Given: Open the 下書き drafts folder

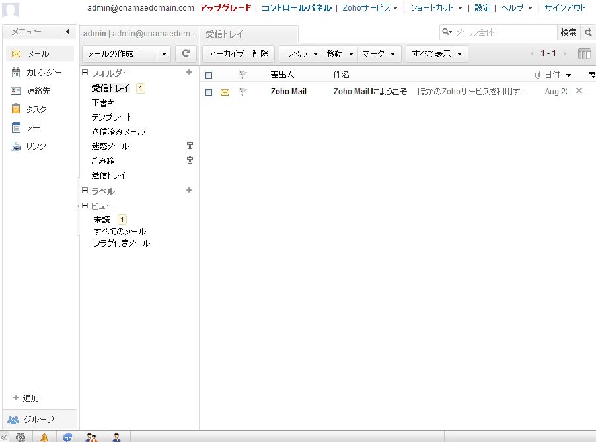Looking at the screenshot, I should 102,102.
